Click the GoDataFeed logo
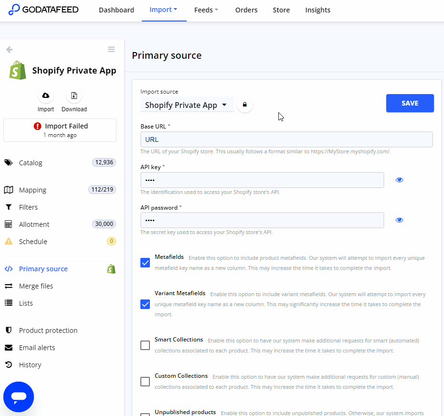The image size is (444, 416). tap(43, 10)
